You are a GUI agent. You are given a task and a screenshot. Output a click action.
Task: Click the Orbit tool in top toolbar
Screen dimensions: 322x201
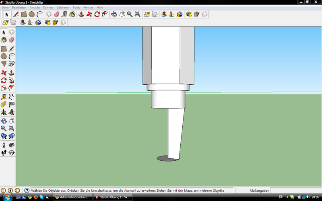tap(114, 14)
